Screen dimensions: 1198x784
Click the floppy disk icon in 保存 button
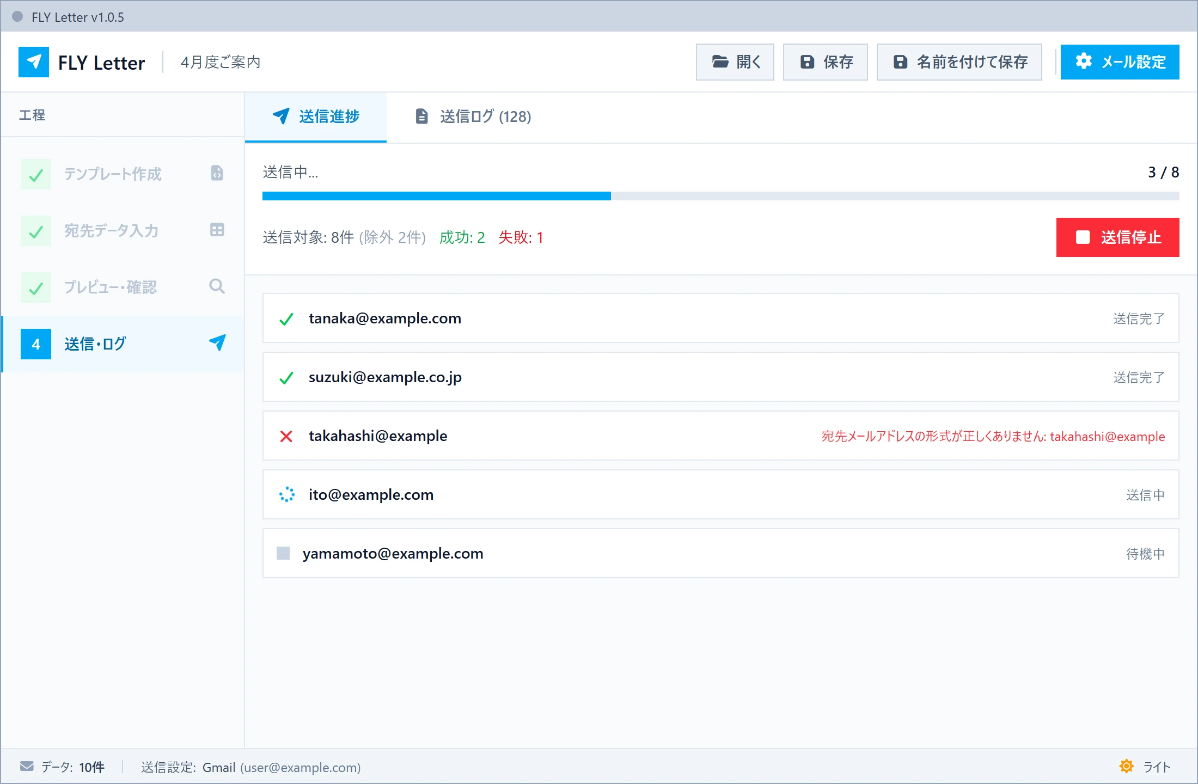point(807,62)
